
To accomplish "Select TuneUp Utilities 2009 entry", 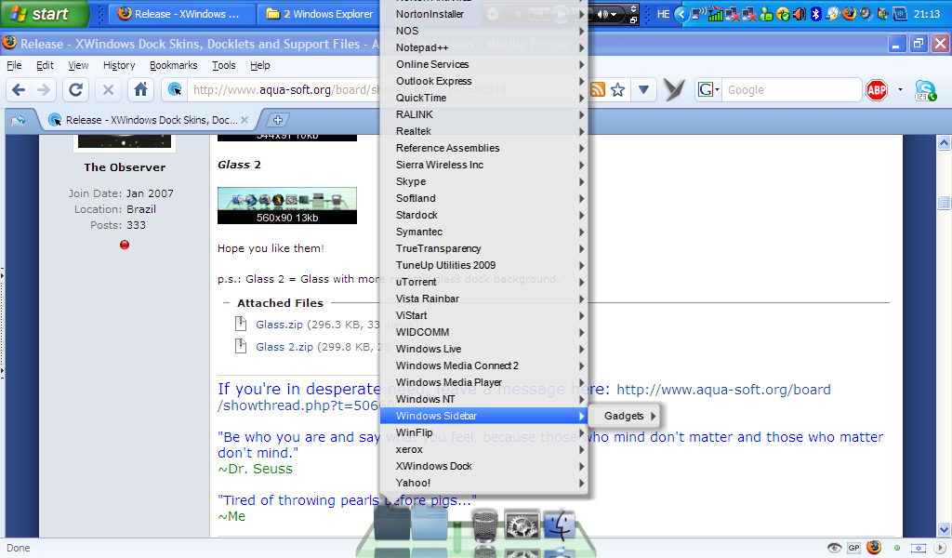I will [483, 265].
